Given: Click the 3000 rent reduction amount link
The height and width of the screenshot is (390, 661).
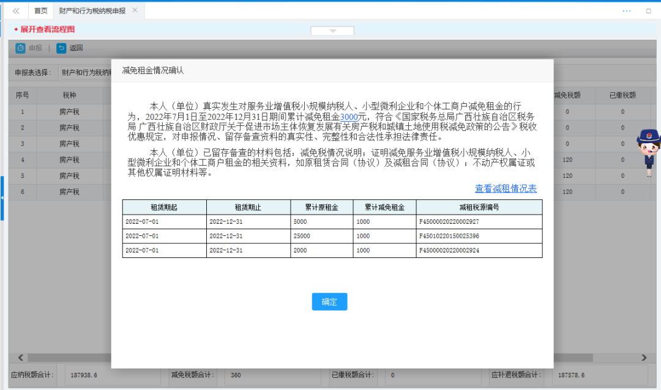Looking at the screenshot, I should [349, 117].
